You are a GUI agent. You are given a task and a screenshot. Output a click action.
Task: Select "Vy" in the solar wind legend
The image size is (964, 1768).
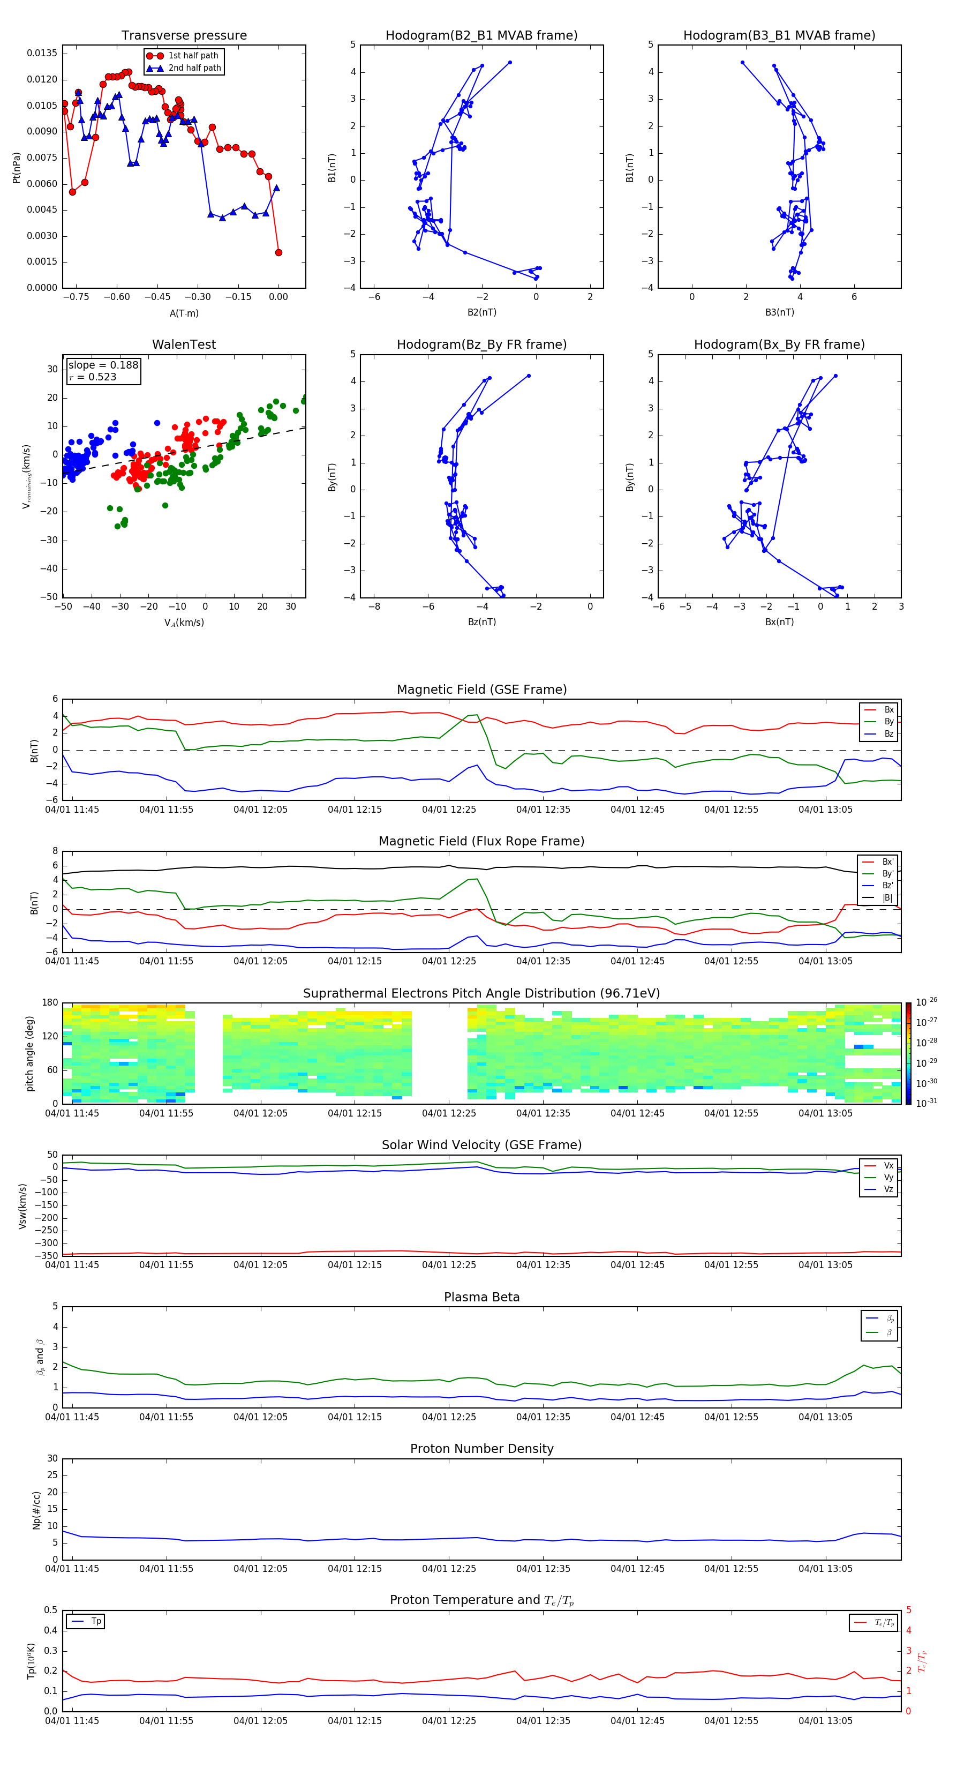click(x=879, y=1177)
